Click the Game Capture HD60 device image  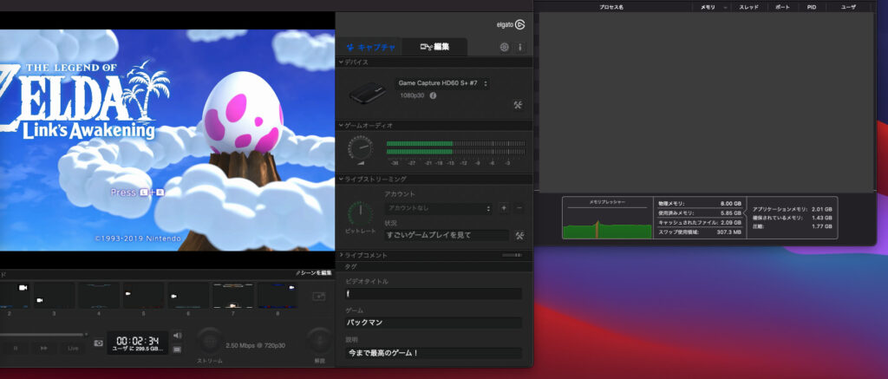367,92
